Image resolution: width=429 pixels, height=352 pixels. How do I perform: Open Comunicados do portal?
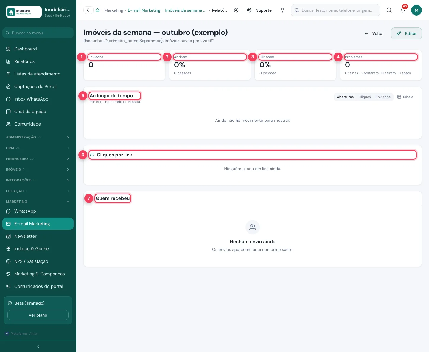tap(38, 286)
